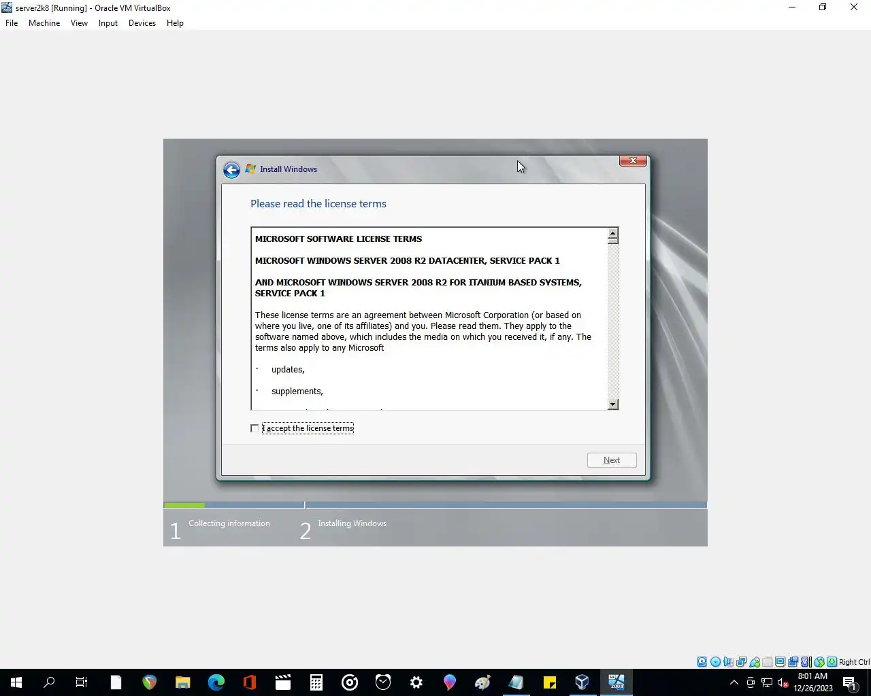Tick 'I accept the license terms' checkbox

click(x=254, y=428)
